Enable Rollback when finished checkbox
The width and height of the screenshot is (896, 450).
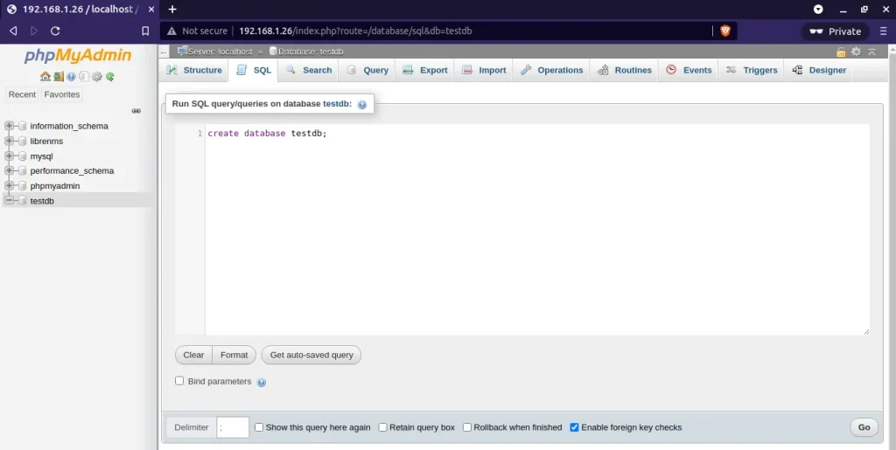[467, 427]
